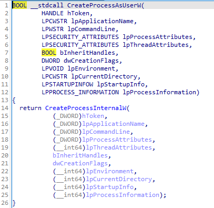Click the highlighted BOOL return type on line 1
The image size is (214, 208).
(x=19, y=5)
